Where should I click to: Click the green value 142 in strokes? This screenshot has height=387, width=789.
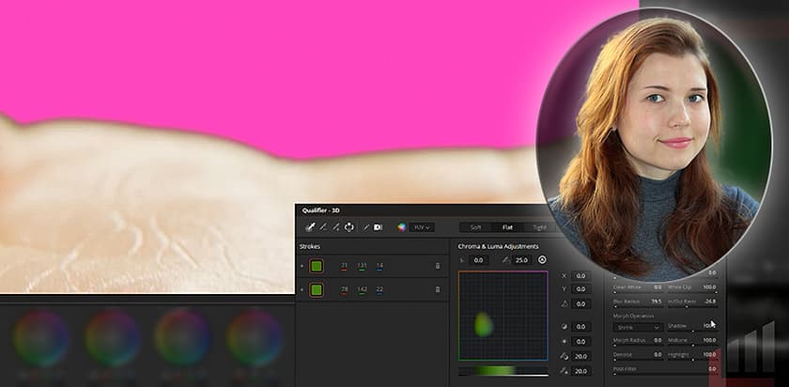pos(362,289)
